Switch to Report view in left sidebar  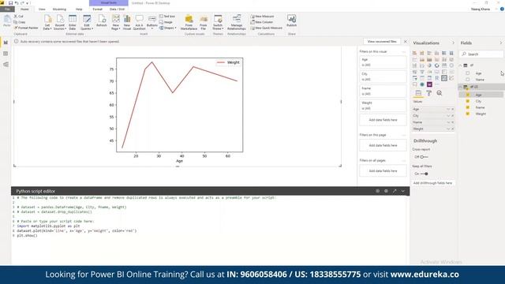pyautogui.click(x=6, y=43)
